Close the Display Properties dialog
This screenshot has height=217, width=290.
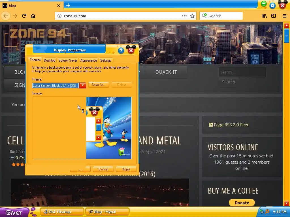(x=131, y=50)
